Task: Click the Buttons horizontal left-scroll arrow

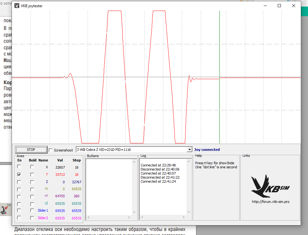Action: (89, 217)
